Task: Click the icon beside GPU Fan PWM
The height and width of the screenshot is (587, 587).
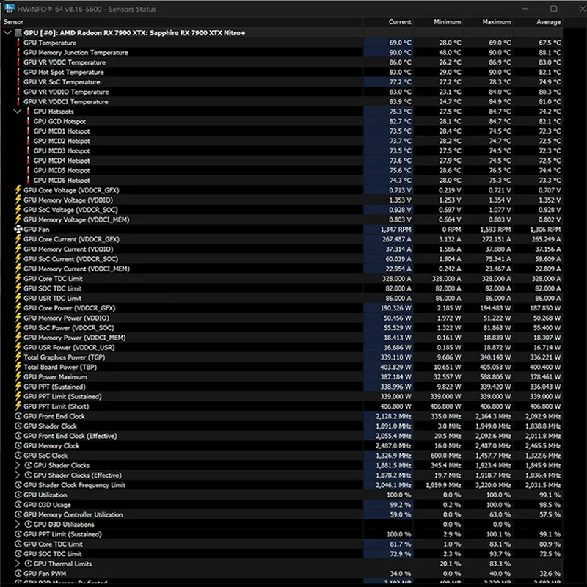Action: pos(18,573)
